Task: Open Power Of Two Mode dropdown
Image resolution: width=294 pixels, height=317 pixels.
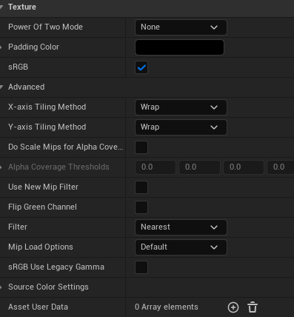Action: 181,27
